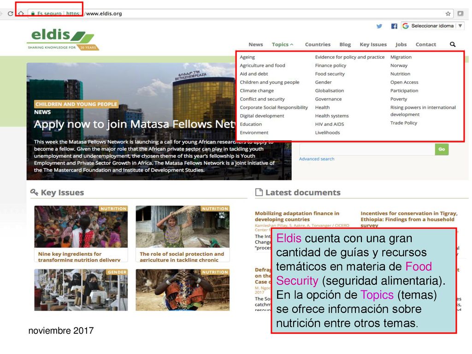
Task: Open Children and young people topic
Action: tap(269, 83)
